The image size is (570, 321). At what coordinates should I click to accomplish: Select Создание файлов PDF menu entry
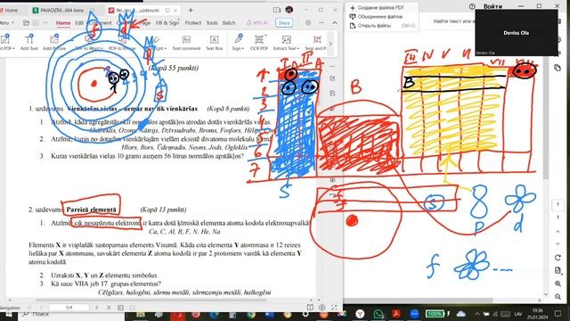[x=381, y=8]
